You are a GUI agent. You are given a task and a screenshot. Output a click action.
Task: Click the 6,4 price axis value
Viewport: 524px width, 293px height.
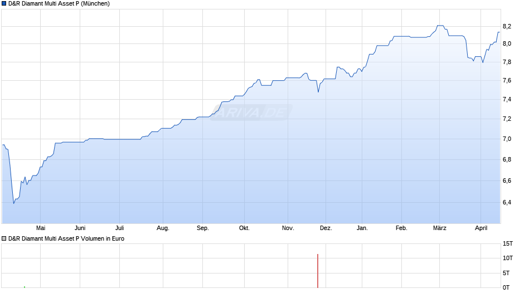[507, 202]
